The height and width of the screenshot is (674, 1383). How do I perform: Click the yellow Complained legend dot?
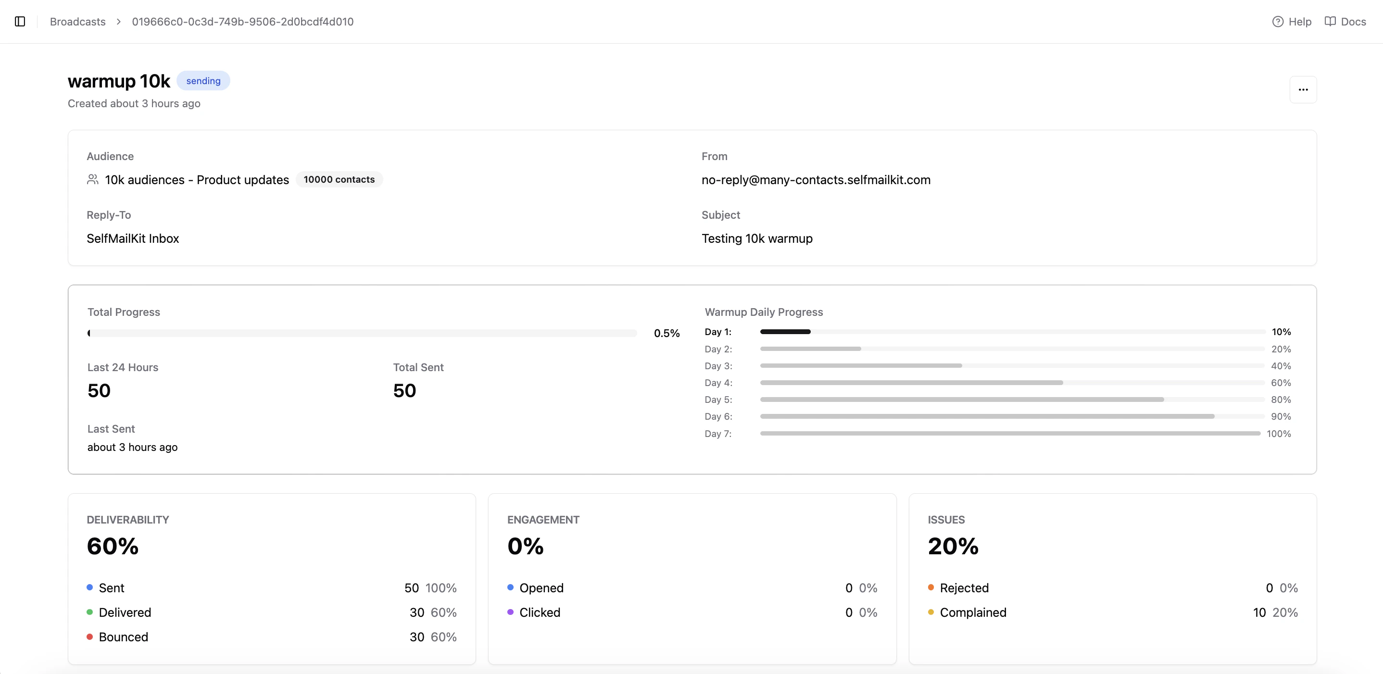pyautogui.click(x=930, y=612)
